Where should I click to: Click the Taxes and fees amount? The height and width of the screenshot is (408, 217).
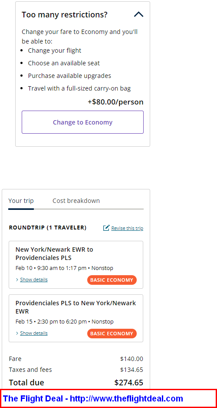tap(132, 370)
